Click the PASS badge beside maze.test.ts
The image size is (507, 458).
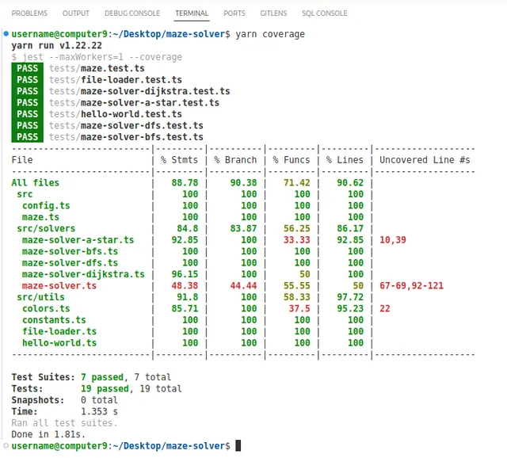[x=28, y=69]
